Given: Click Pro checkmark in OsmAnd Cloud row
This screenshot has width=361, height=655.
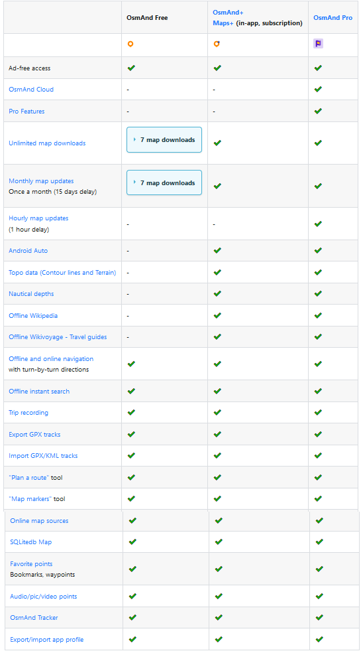Looking at the screenshot, I should 318,89.
